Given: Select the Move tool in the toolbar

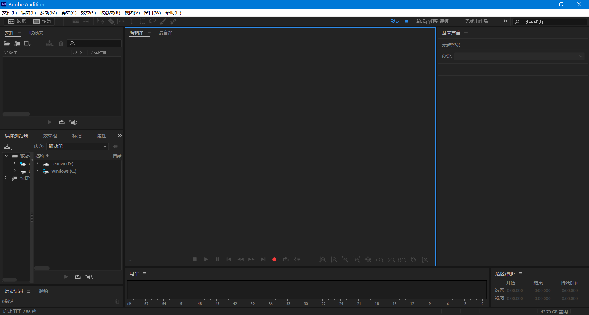Looking at the screenshot, I should pyautogui.click(x=100, y=21).
